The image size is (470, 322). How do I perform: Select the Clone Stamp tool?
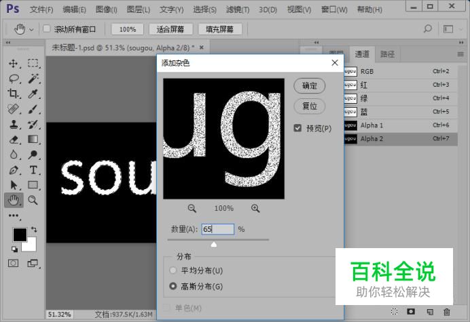pyautogui.click(x=13, y=124)
